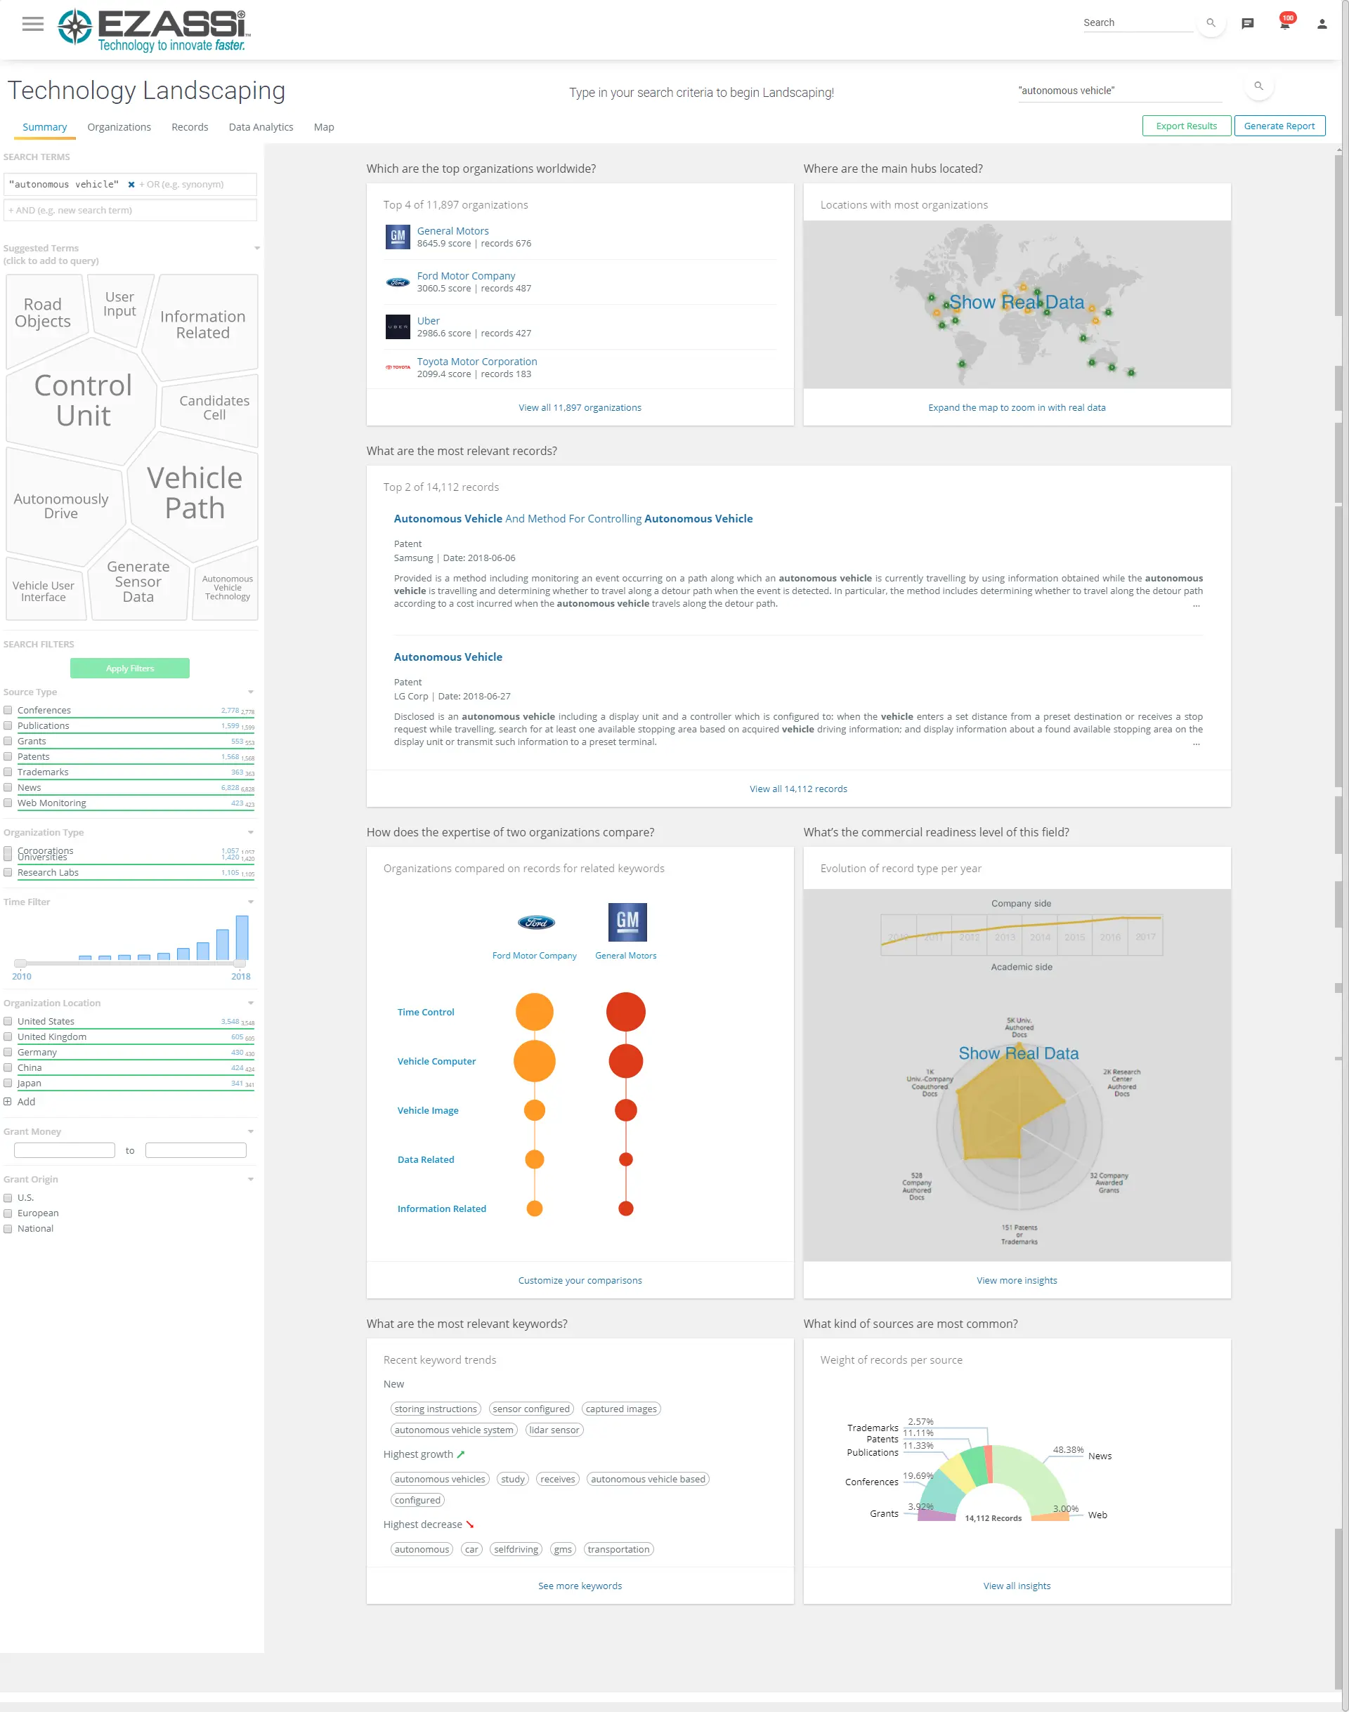Image resolution: width=1349 pixels, height=1712 pixels.
Task: Open the Map tab
Action: (x=324, y=127)
